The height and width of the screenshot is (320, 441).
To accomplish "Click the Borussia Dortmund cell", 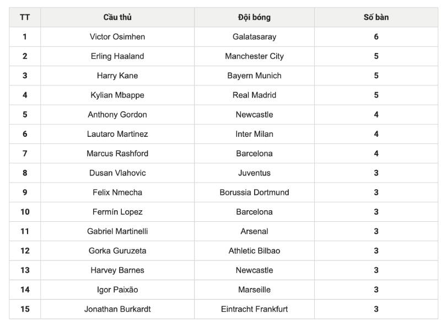I will pyautogui.click(x=254, y=193).
